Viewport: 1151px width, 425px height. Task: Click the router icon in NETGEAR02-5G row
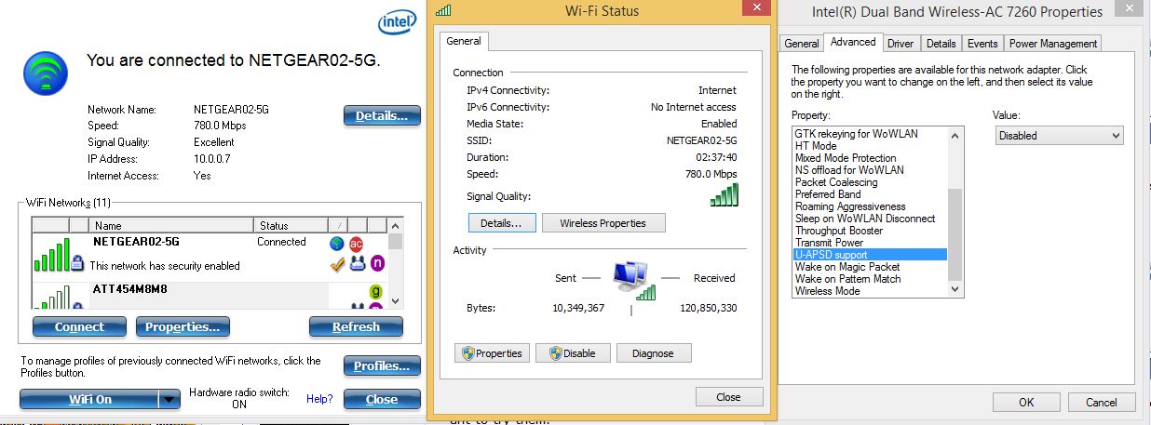356,263
